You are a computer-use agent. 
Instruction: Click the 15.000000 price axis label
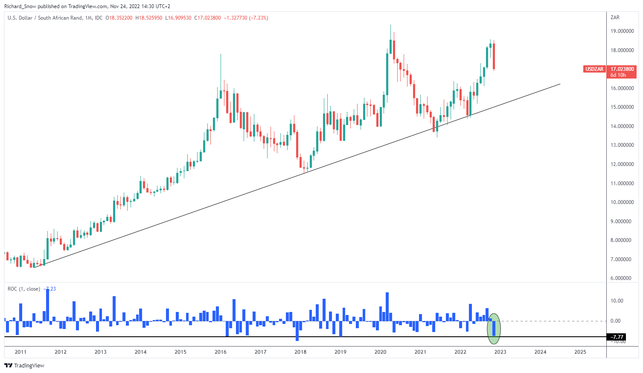tap(622, 107)
